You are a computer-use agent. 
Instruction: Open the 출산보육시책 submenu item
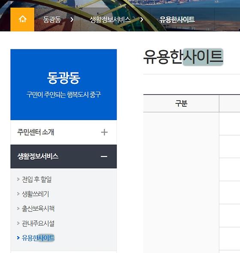[x=38, y=208]
